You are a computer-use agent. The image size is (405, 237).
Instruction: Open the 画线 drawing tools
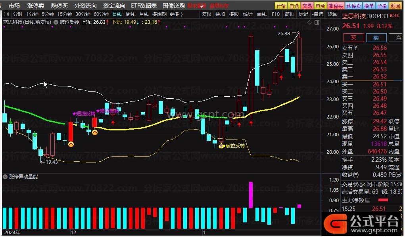[262, 14]
